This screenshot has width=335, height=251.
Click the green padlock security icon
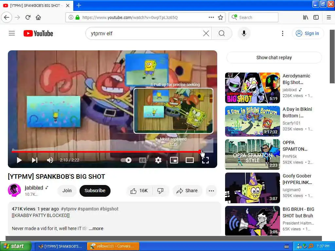(x=78, y=17)
